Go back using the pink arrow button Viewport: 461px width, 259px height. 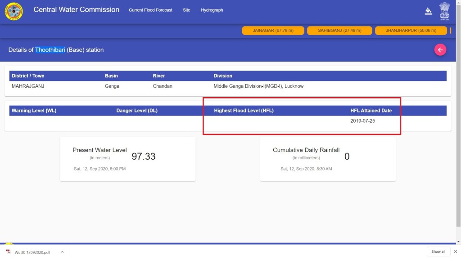coord(440,50)
